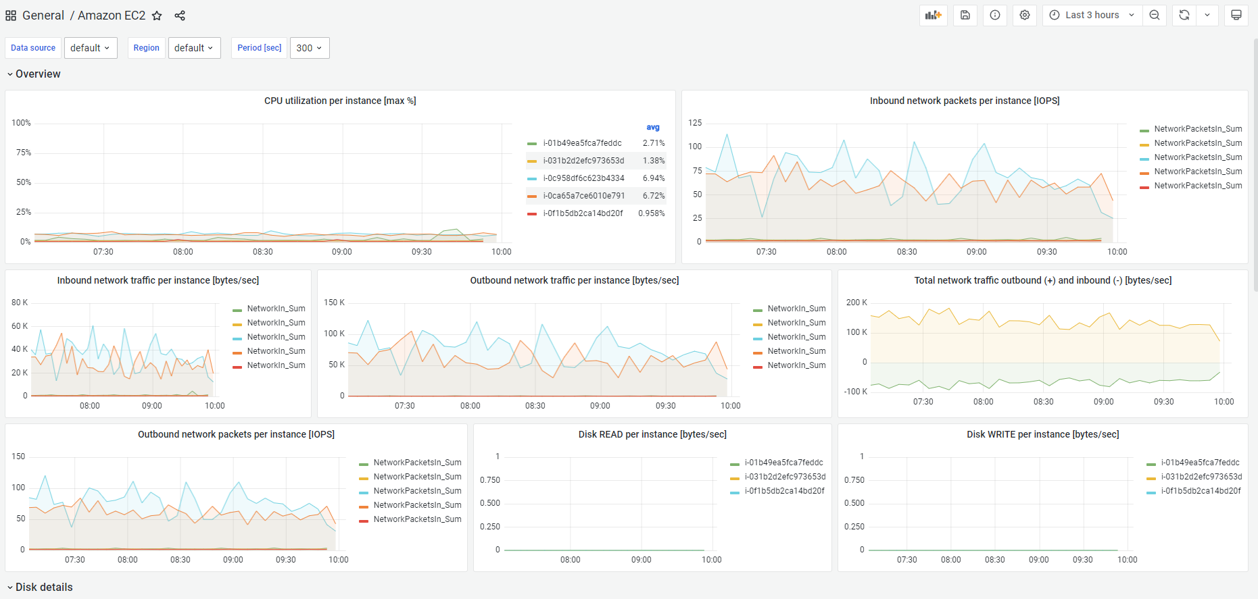
Task: Click cyan swatch of i-0c958df6c623b4334 CPU series
Action: pos(532,178)
